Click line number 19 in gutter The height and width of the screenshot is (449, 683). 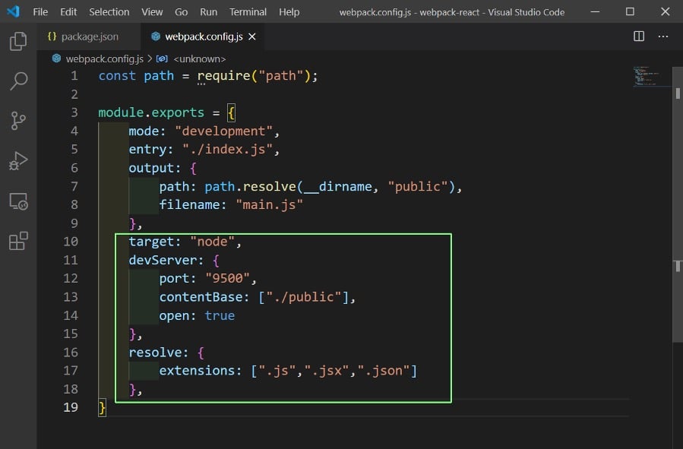pos(71,407)
